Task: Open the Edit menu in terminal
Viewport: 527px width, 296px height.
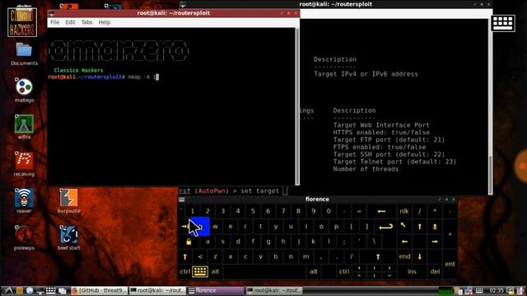Action: point(70,22)
